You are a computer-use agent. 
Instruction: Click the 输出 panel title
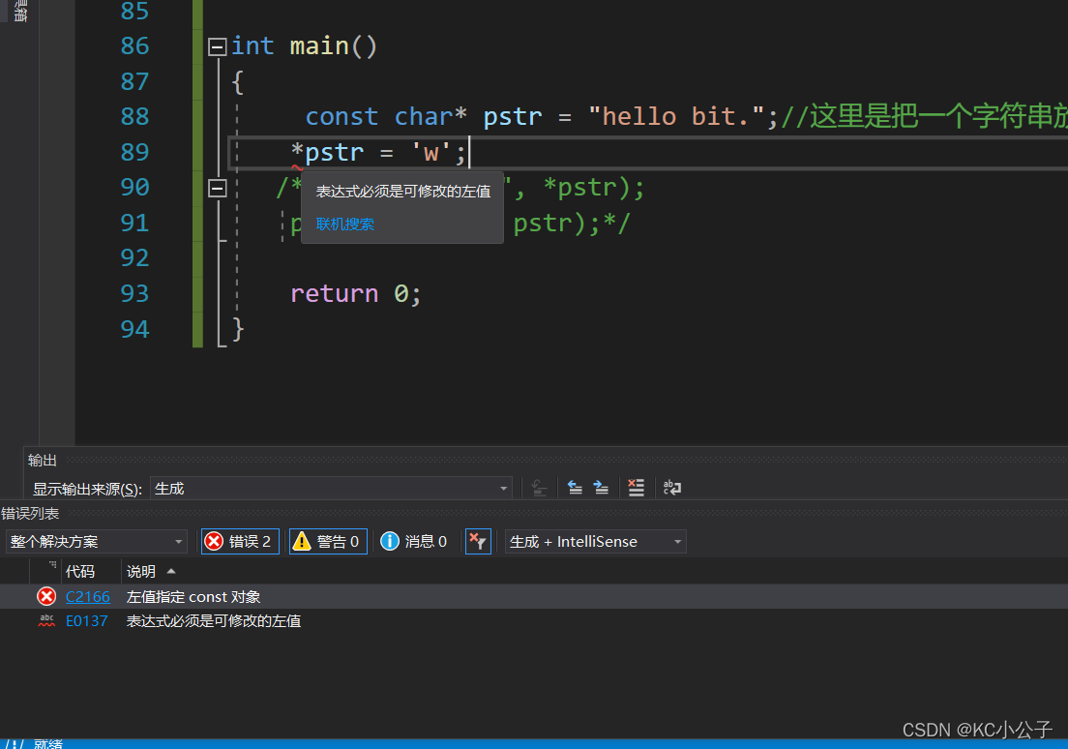[x=43, y=460]
